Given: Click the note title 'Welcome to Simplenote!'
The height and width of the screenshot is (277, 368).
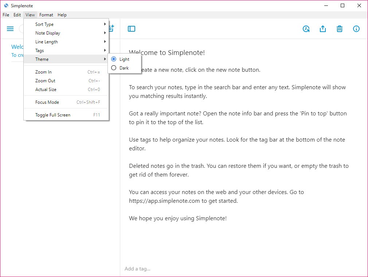Looking at the screenshot, I should tap(167, 53).
